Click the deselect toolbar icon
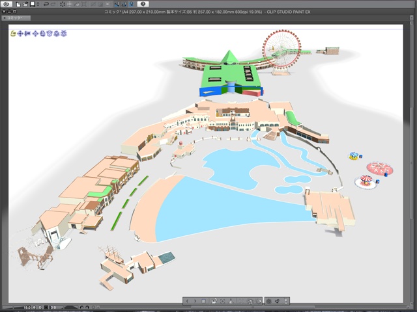The image size is (417, 312). tap(93, 4)
